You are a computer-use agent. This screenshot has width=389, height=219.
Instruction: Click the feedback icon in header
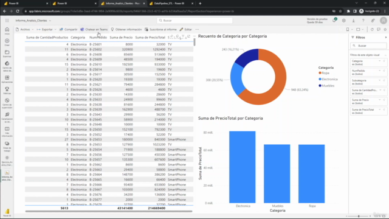pos(373,21)
